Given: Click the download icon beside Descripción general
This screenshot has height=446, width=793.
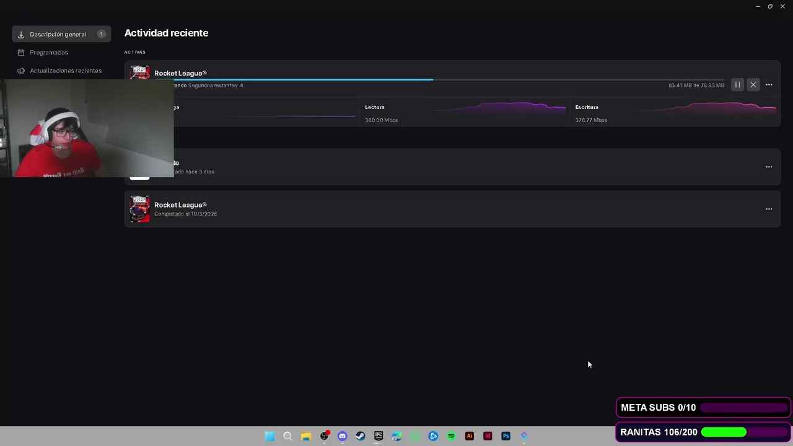Looking at the screenshot, I should [x=21, y=35].
